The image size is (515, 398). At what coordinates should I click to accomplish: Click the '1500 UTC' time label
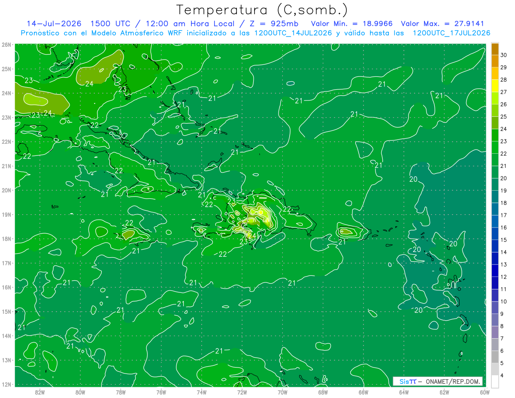point(112,24)
